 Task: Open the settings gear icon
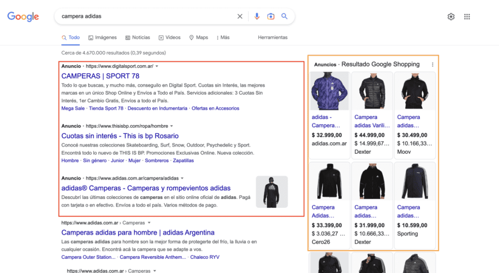point(451,17)
